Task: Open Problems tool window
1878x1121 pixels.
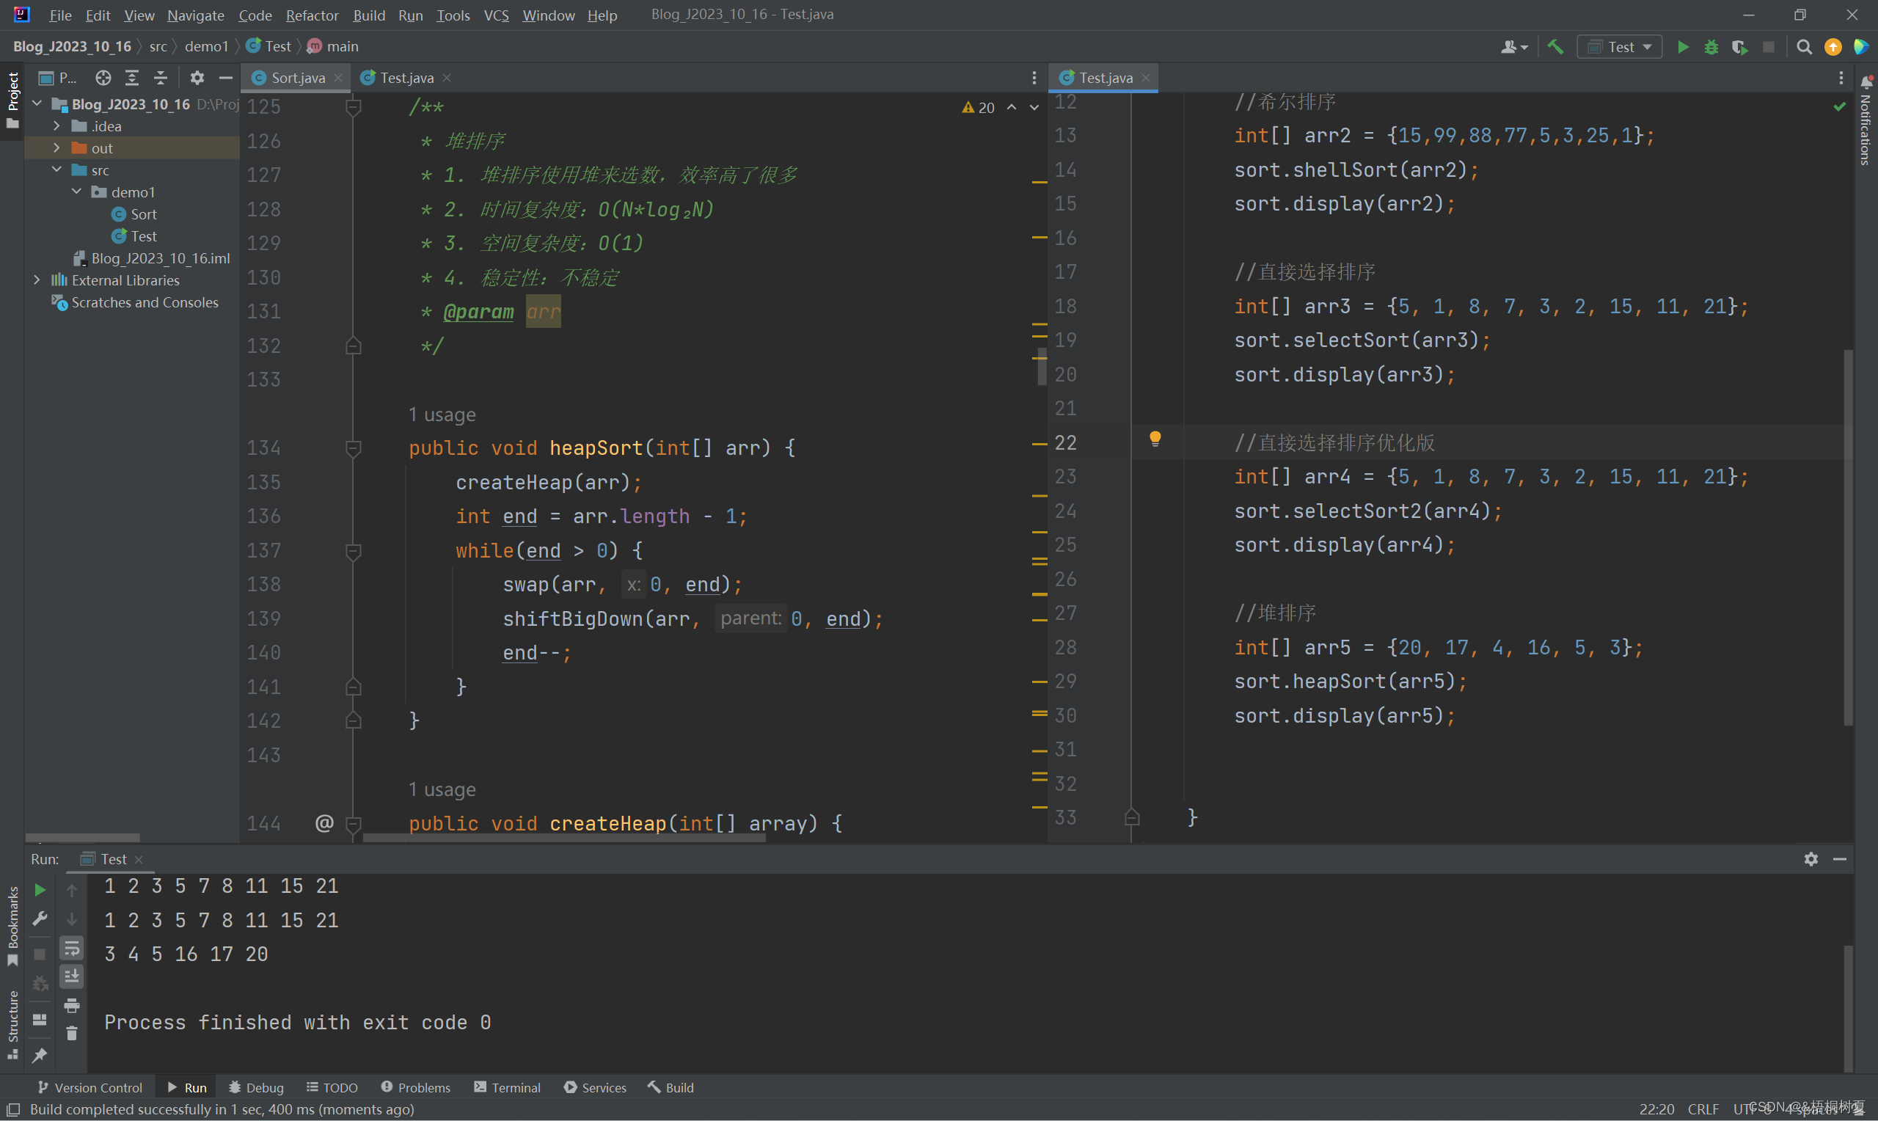Action: coord(416,1087)
